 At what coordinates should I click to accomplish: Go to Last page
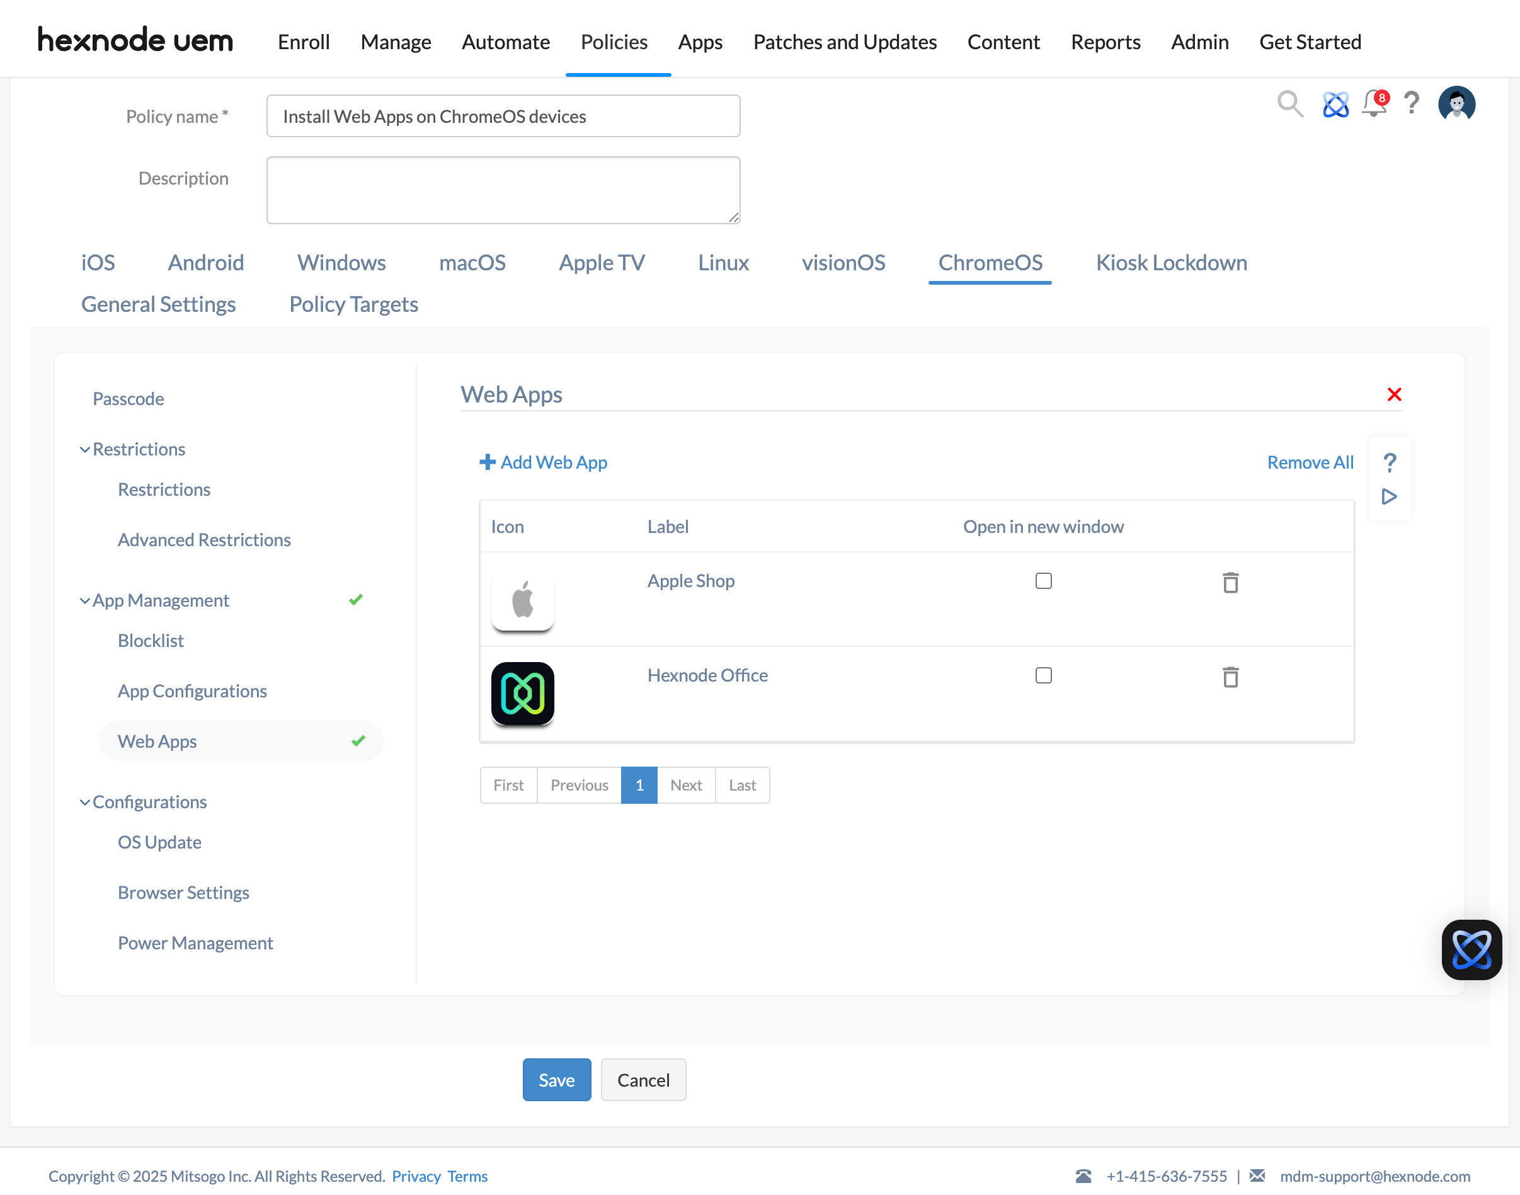point(742,785)
